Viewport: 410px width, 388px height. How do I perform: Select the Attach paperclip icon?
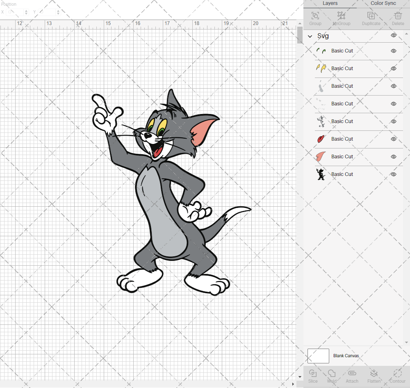click(x=352, y=373)
